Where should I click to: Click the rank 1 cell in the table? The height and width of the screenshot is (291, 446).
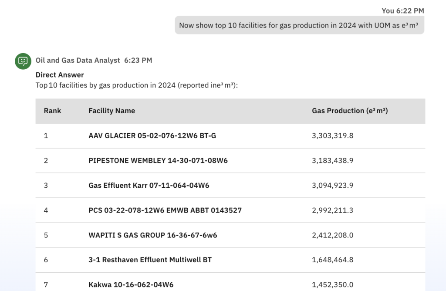[x=46, y=135]
